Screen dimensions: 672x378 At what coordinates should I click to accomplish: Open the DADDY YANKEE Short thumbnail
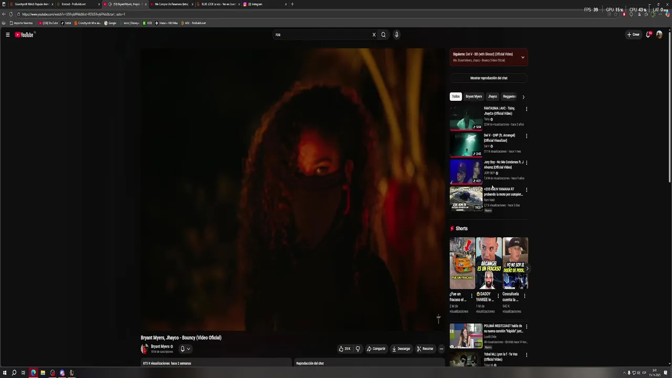[489, 264]
